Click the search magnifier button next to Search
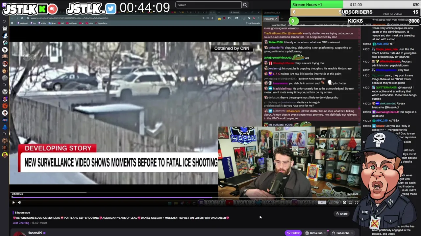 point(245,5)
